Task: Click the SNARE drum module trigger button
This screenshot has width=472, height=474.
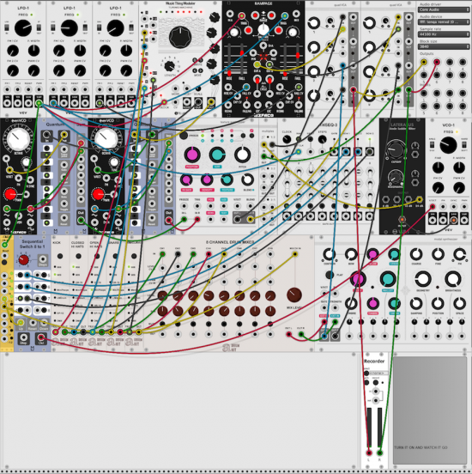Action: 115,257
